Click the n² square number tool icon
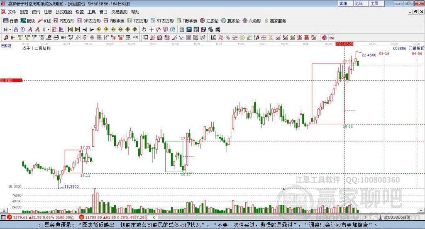 click(70, 38)
